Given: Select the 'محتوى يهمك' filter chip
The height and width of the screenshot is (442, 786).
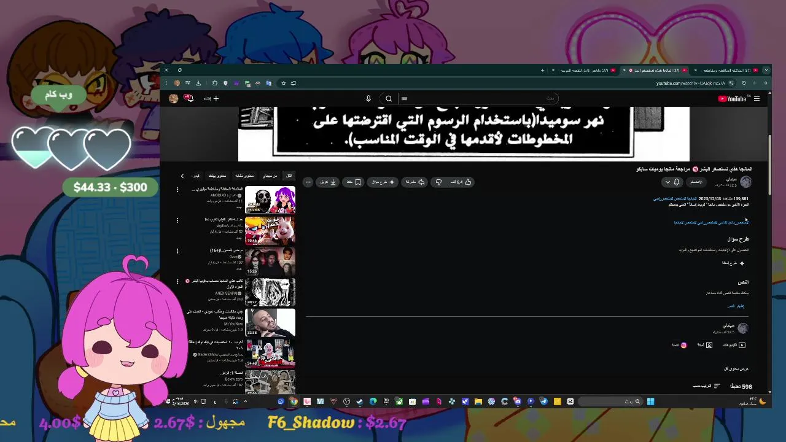Looking at the screenshot, I should click(217, 176).
